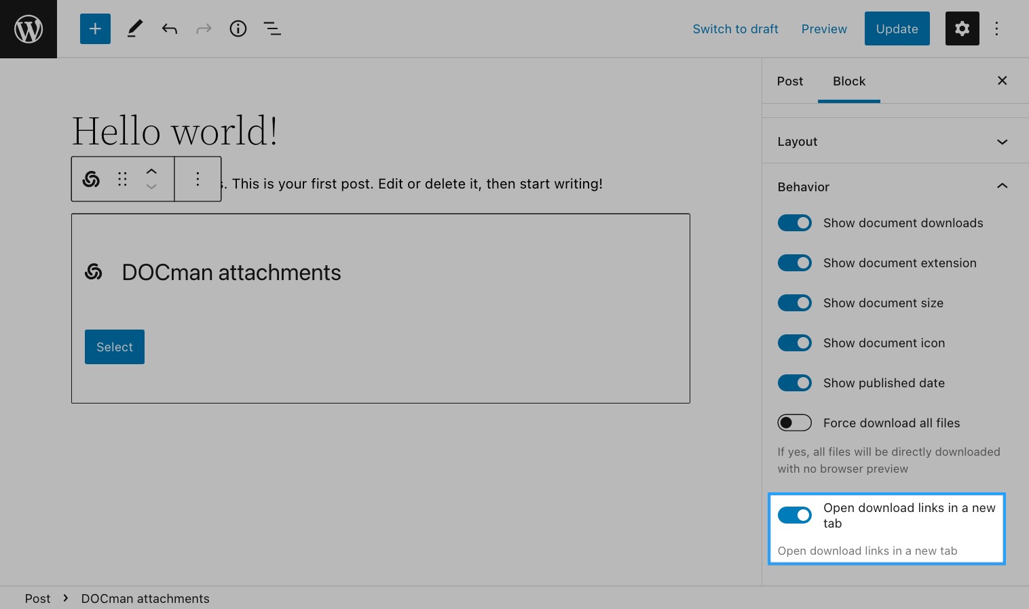Click the WordPress logo to view posts
The width and height of the screenshot is (1029, 609).
tap(29, 29)
